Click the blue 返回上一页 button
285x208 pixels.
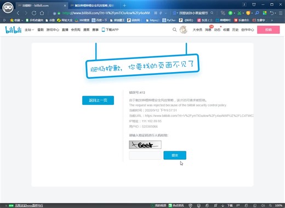coord(98,100)
